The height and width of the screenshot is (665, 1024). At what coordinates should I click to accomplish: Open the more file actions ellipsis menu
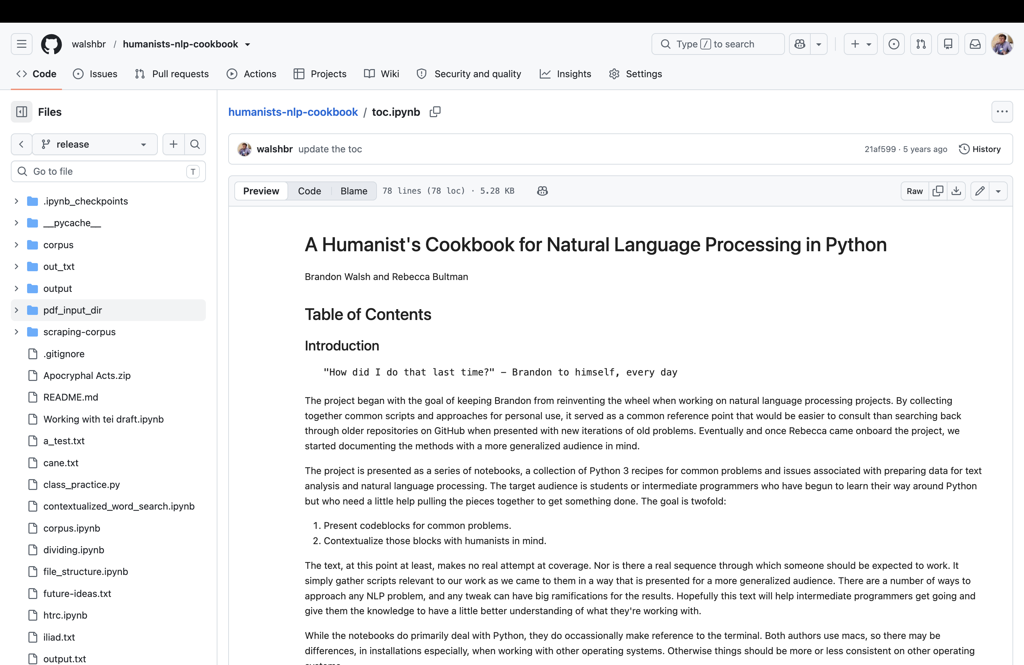pyautogui.click(x=1002, y=112)
